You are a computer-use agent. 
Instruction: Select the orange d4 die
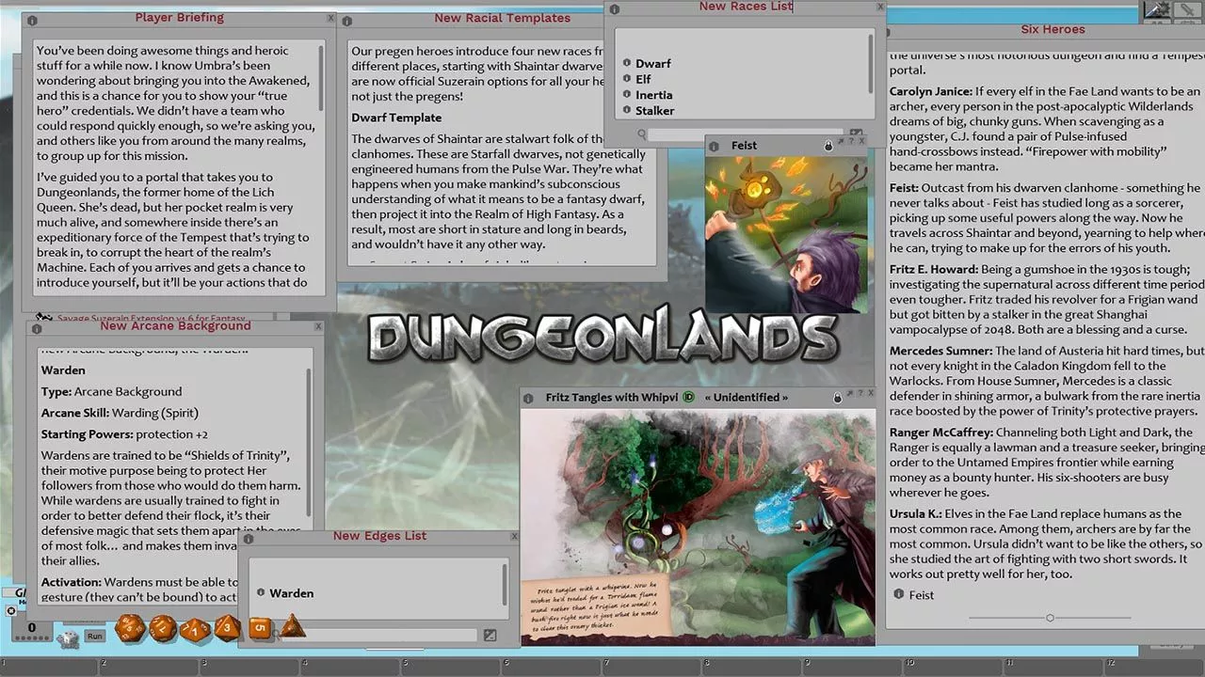tap(293, 626)
